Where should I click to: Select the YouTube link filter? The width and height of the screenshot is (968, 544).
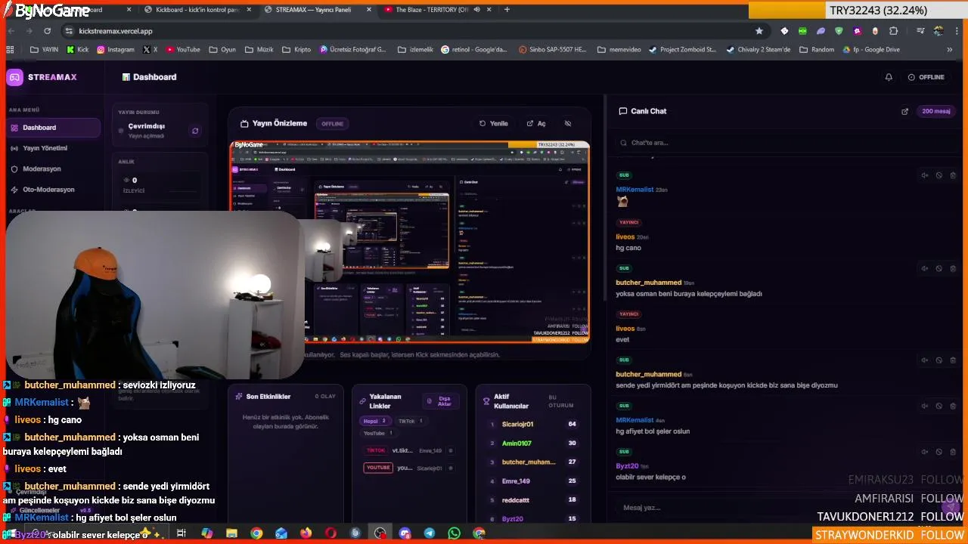click(377, 433)
